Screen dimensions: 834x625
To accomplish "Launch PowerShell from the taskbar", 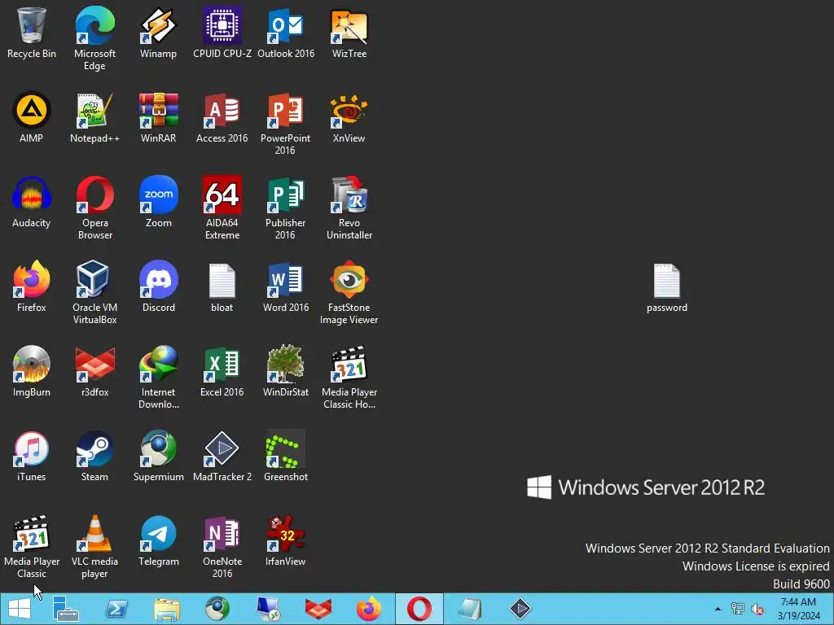I will coord(116,609).
